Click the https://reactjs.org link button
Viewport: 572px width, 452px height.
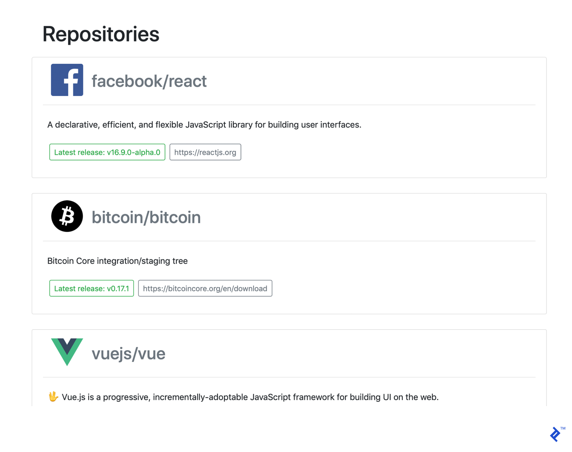205,152
